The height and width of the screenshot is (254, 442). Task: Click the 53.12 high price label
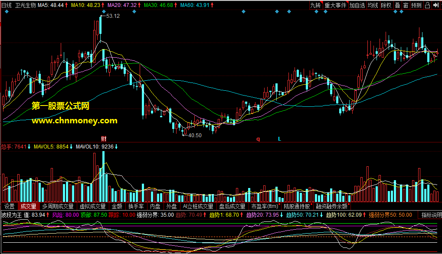(113, 16)
